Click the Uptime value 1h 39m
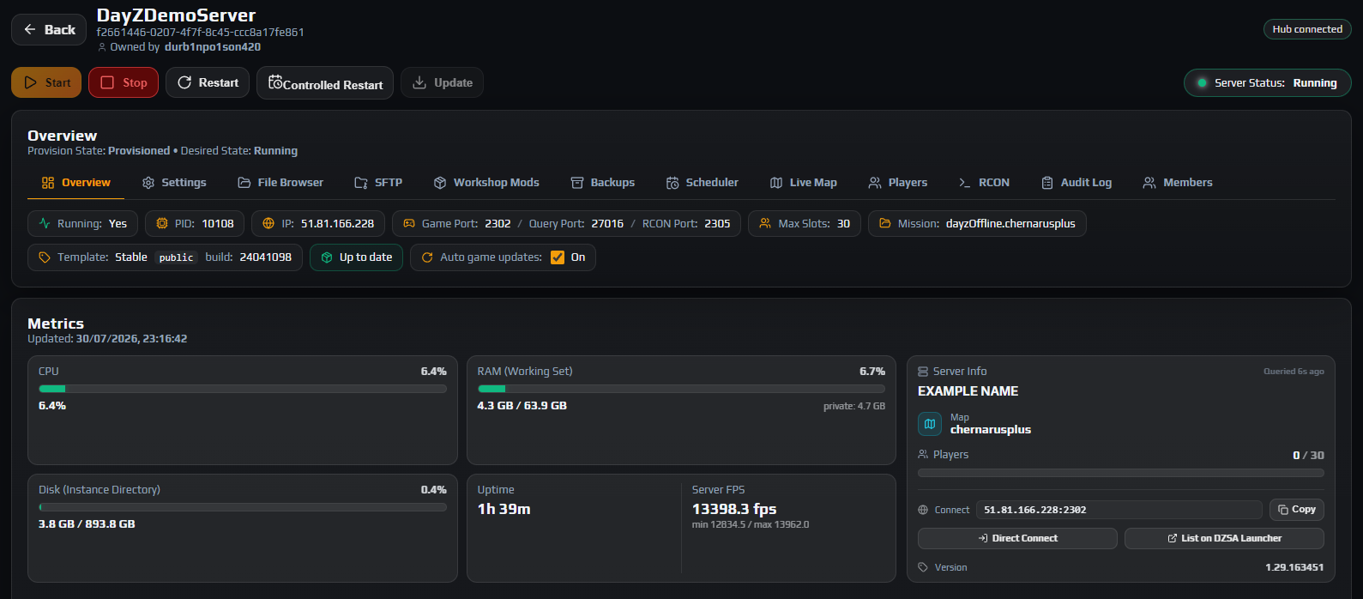The width and height of the screenshot is (1363, 599). [504, 509]
